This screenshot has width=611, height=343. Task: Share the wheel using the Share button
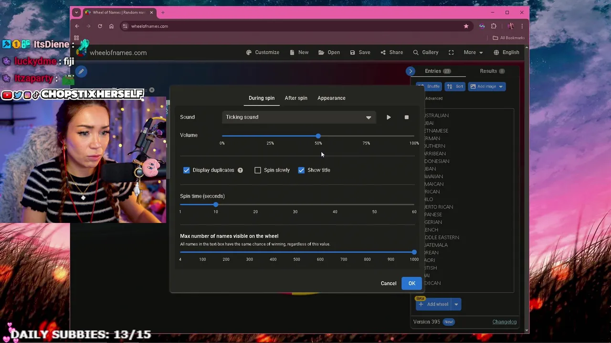pyautogui.click(x=391, y=52)
